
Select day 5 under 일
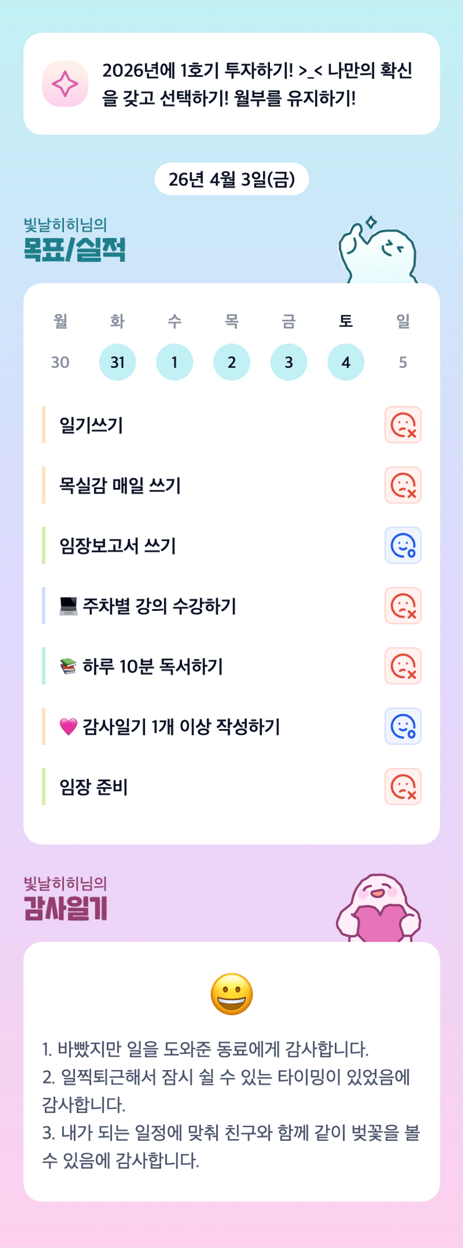[x=403, y=362]
